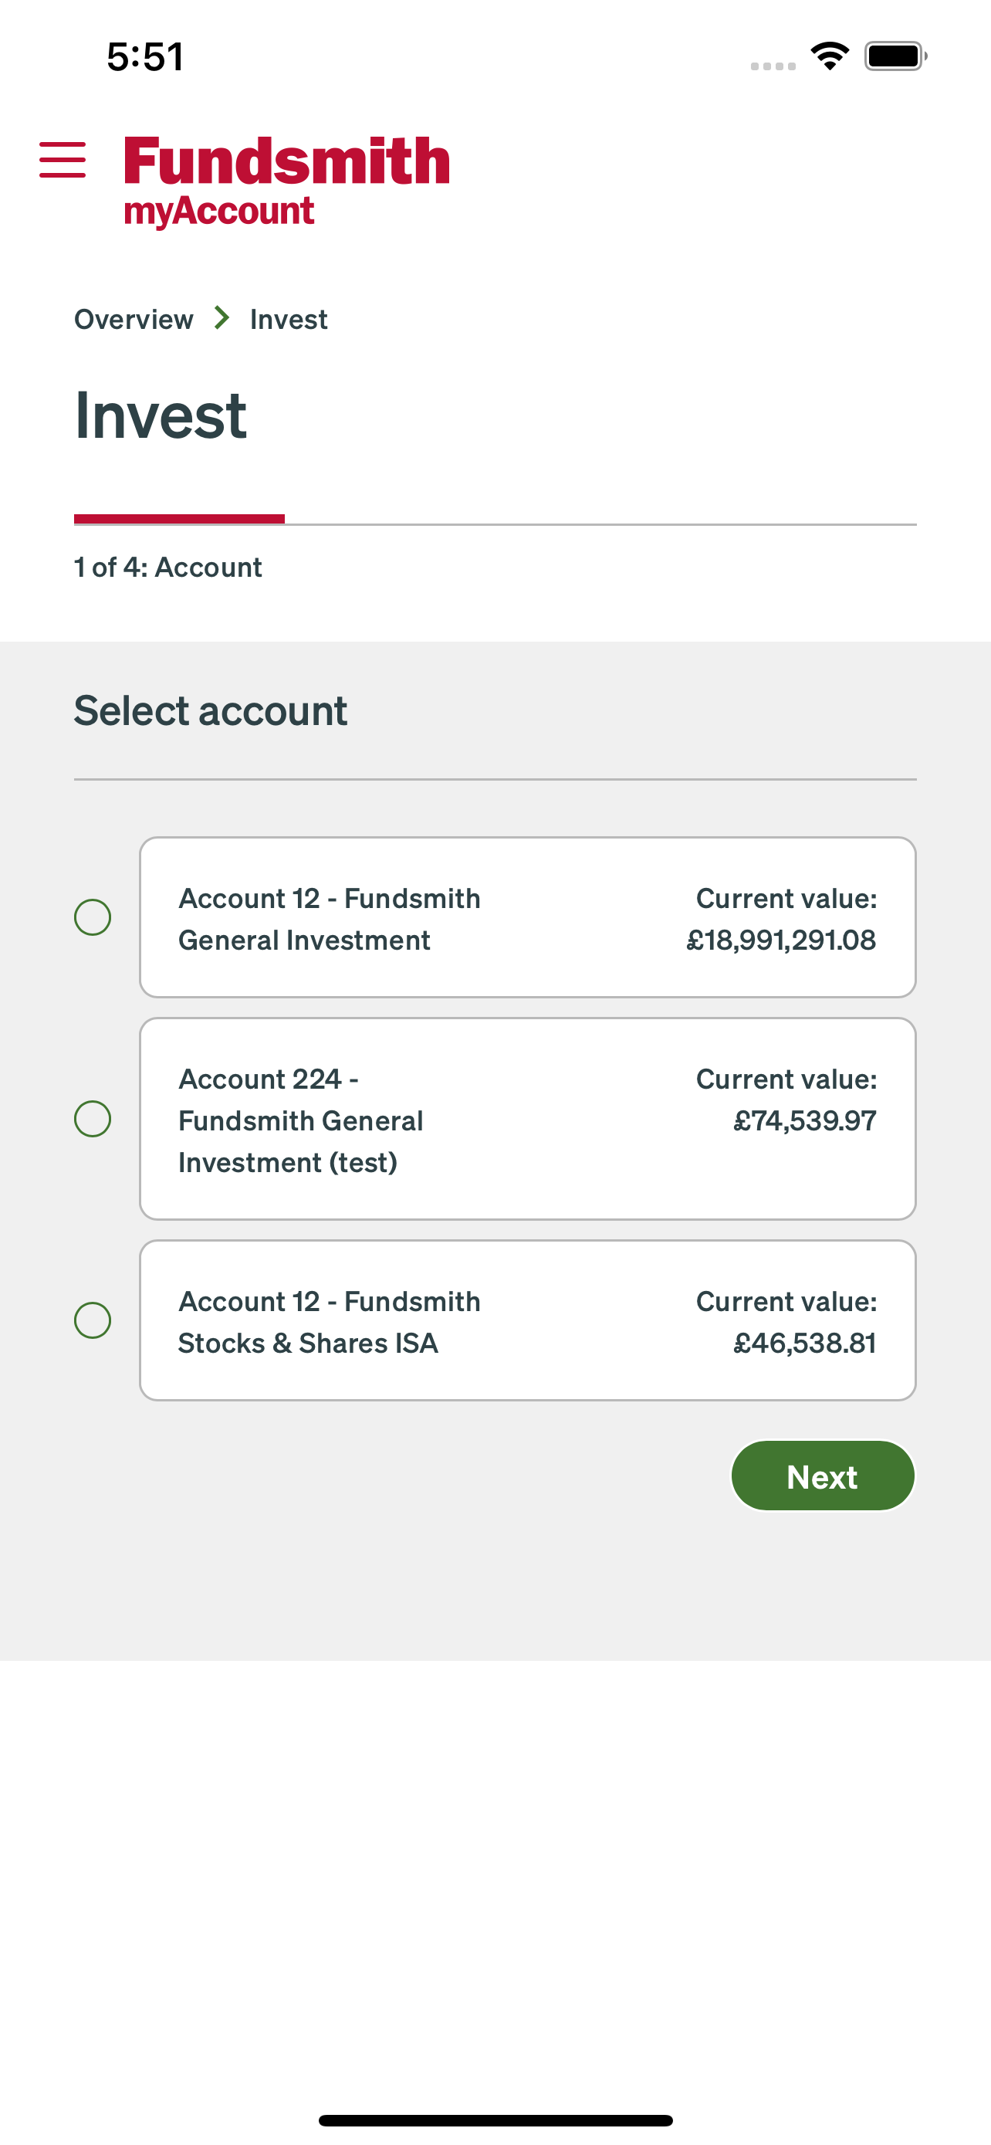Viewport: 991px width, 2145px height.
Task: Go to Overview breadcrumb link
Action: click(134, 319)
